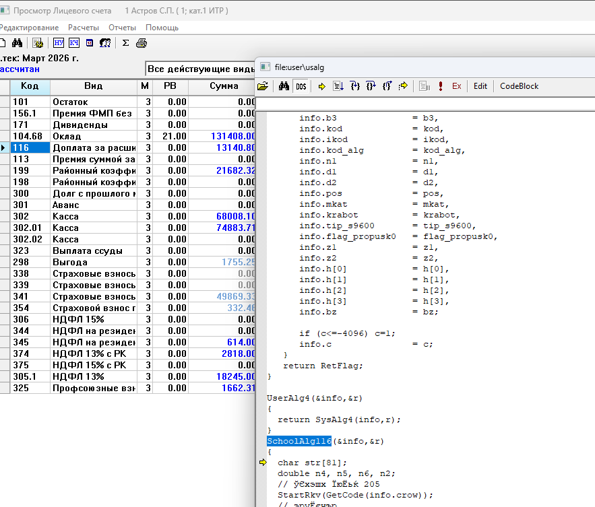Open the Отчеты menu
Viewport: 595px width, 507px height.
tap(122, 28)
